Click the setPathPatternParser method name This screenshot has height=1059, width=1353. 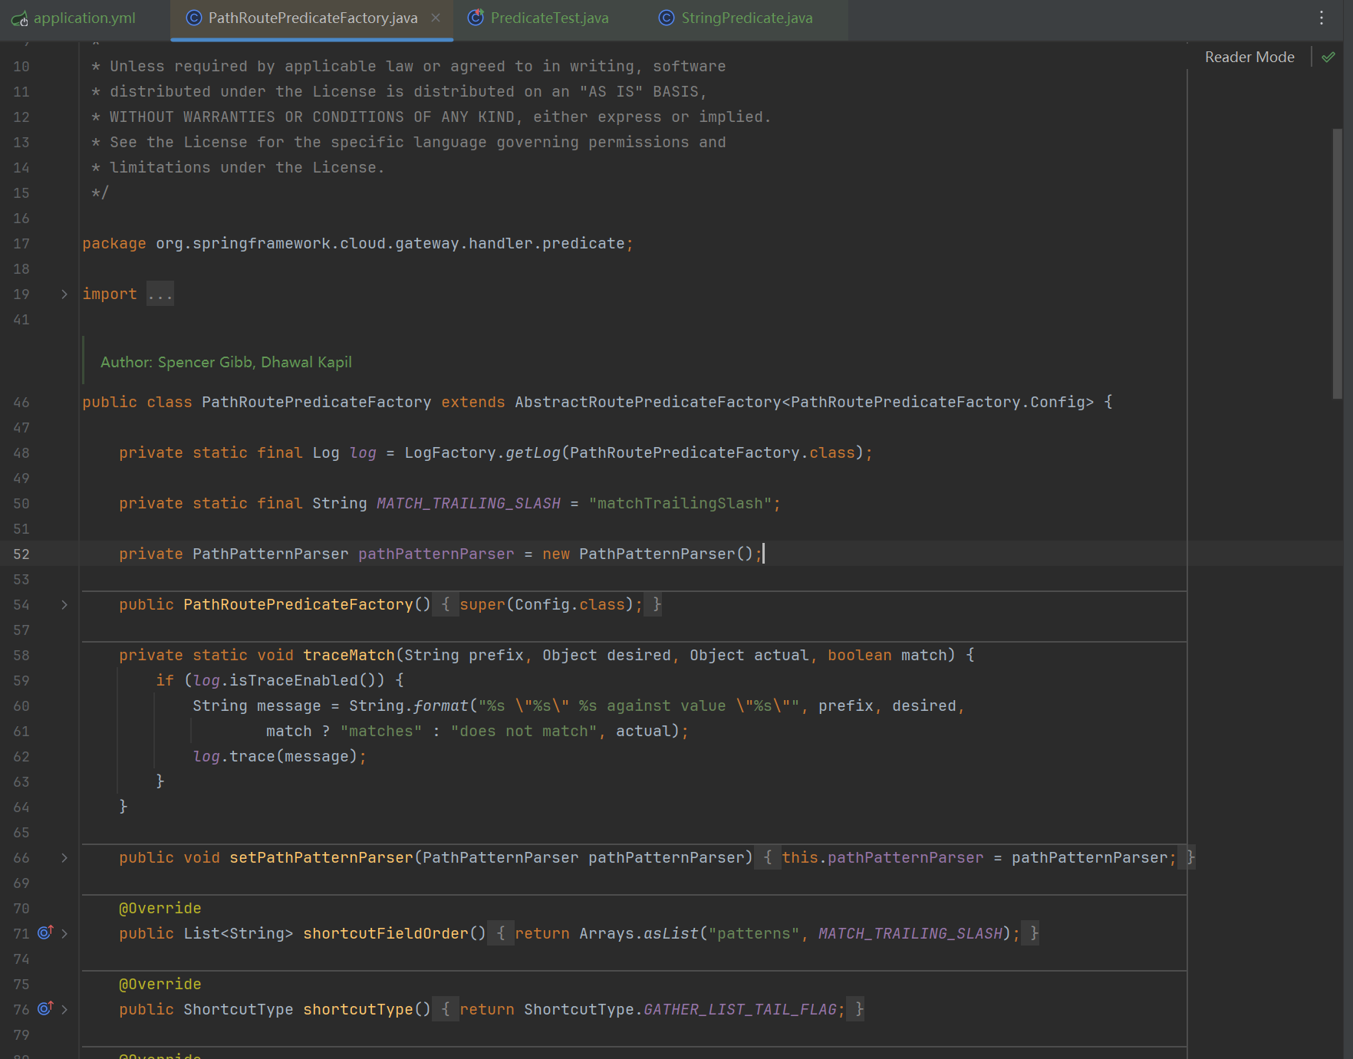point(321,858)
